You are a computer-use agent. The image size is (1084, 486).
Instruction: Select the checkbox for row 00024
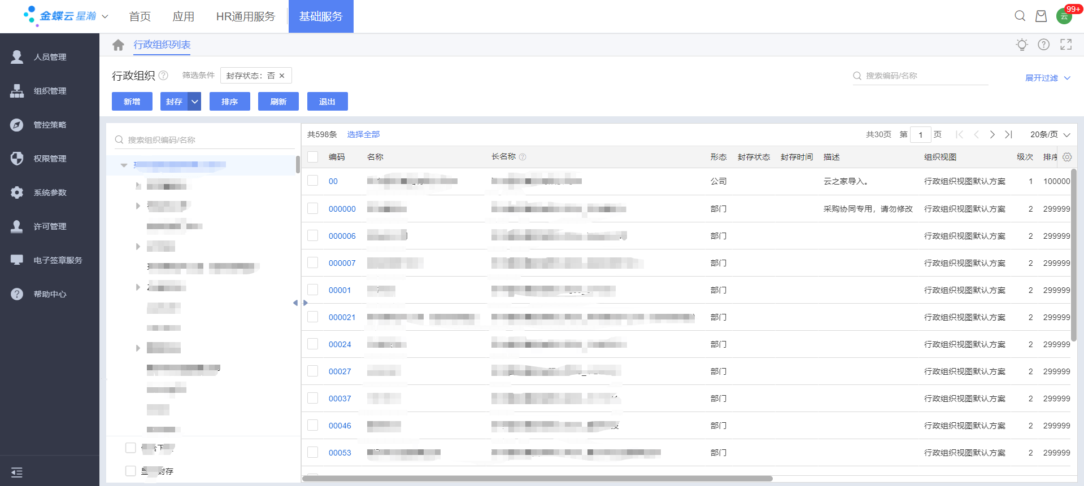tap(313, 344)
